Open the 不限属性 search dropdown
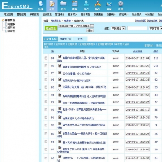The image size is (162, 162). 118,28
